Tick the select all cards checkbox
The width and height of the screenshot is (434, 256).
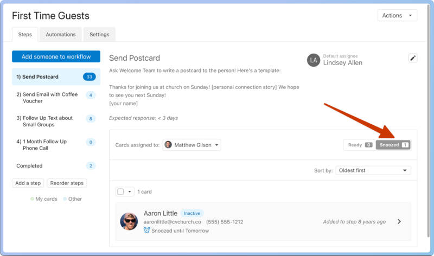pyautogui.click(x=120, y=191)
